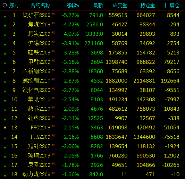Click the yellow dot indicator on row 13
The width and height of the screenshot is (185, 179).
pyautogui.click(x=5, y=127)
